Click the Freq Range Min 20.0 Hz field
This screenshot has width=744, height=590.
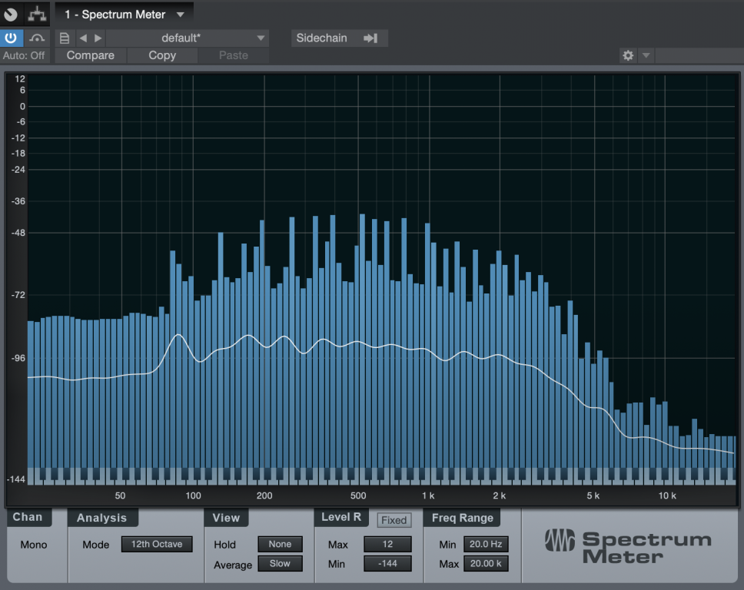point(486,544)
